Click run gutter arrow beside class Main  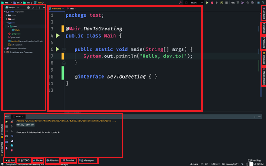click(x=58, y=36)
